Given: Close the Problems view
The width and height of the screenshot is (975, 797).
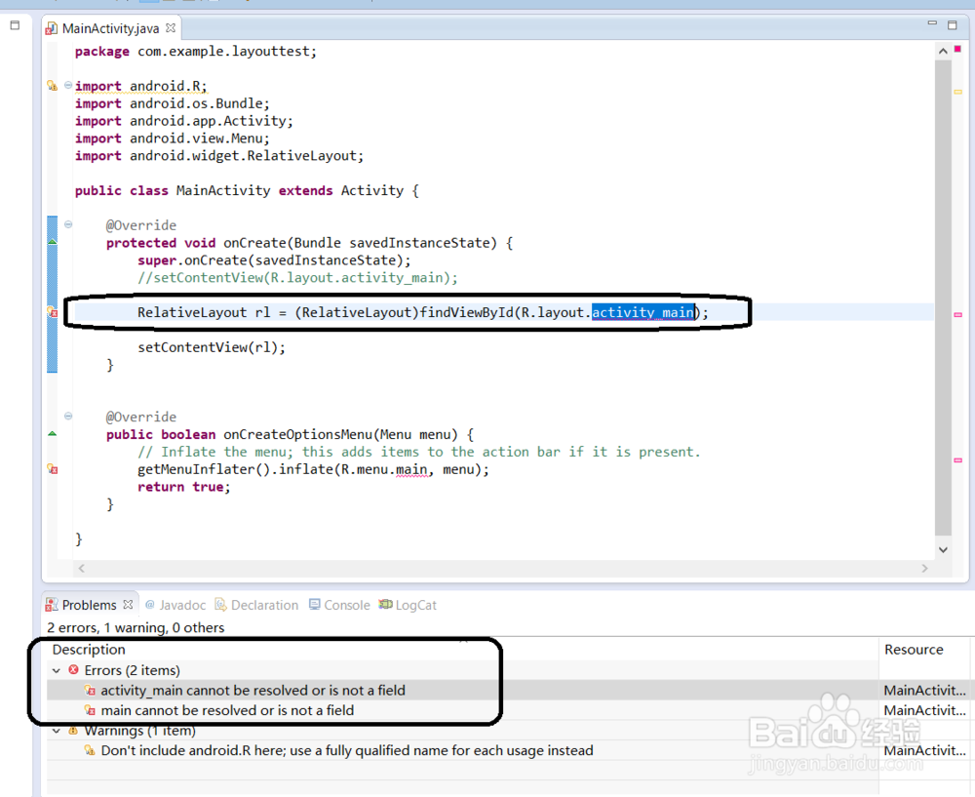Looking at the screenshot, I should [x=128, y=604].
